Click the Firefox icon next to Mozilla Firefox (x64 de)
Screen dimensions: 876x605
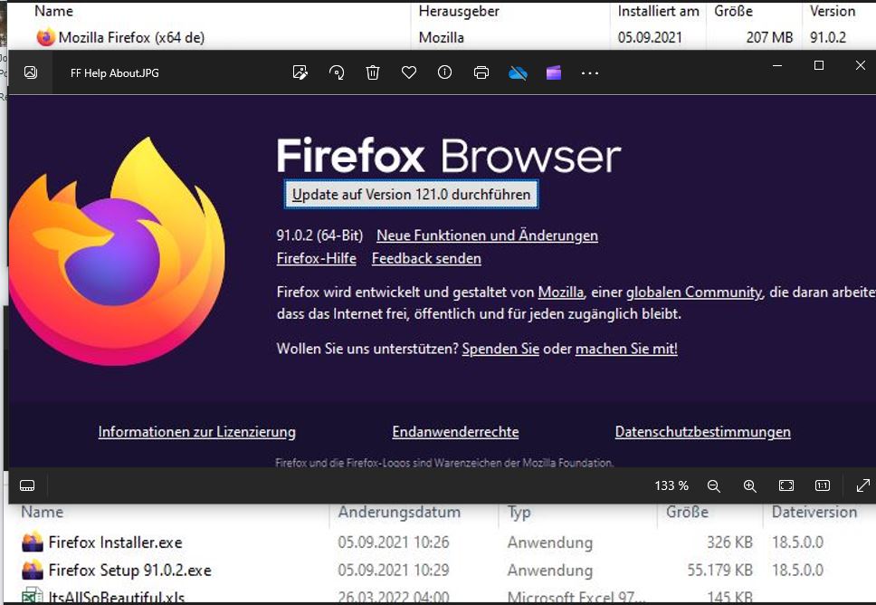[x=45, y=37]
